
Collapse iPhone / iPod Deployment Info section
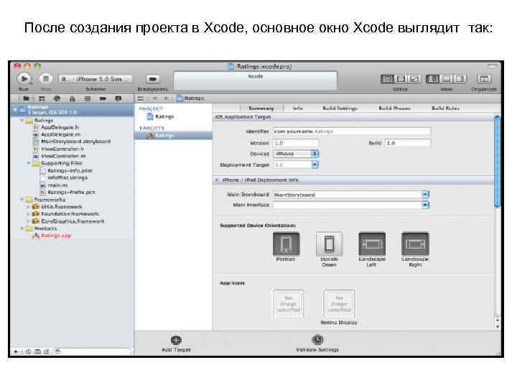217,180
